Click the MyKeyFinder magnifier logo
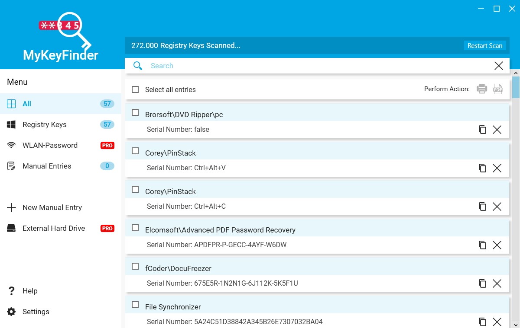 click(65, 30)
